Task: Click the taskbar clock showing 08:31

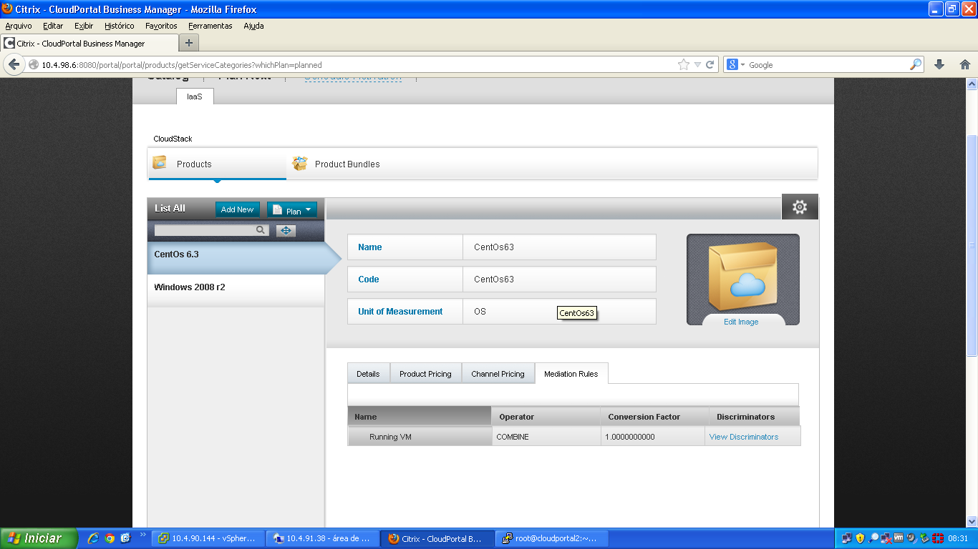Action: pyautogui.click(x=958, y=538)
